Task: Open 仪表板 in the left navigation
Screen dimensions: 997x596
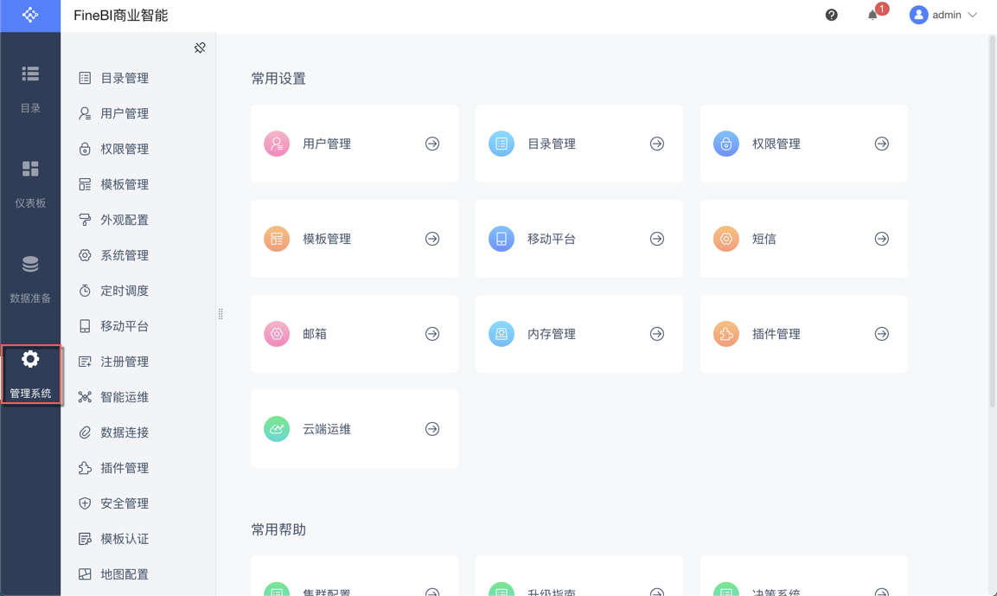Action: tap(30, 184)
